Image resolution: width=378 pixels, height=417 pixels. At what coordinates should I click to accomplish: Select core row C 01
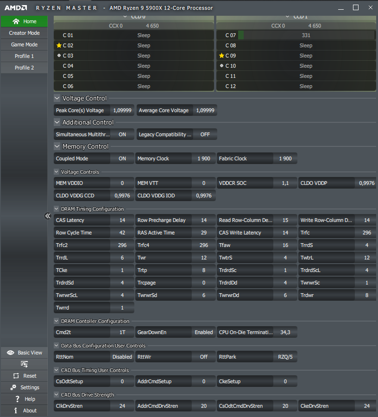click(134, 35)
